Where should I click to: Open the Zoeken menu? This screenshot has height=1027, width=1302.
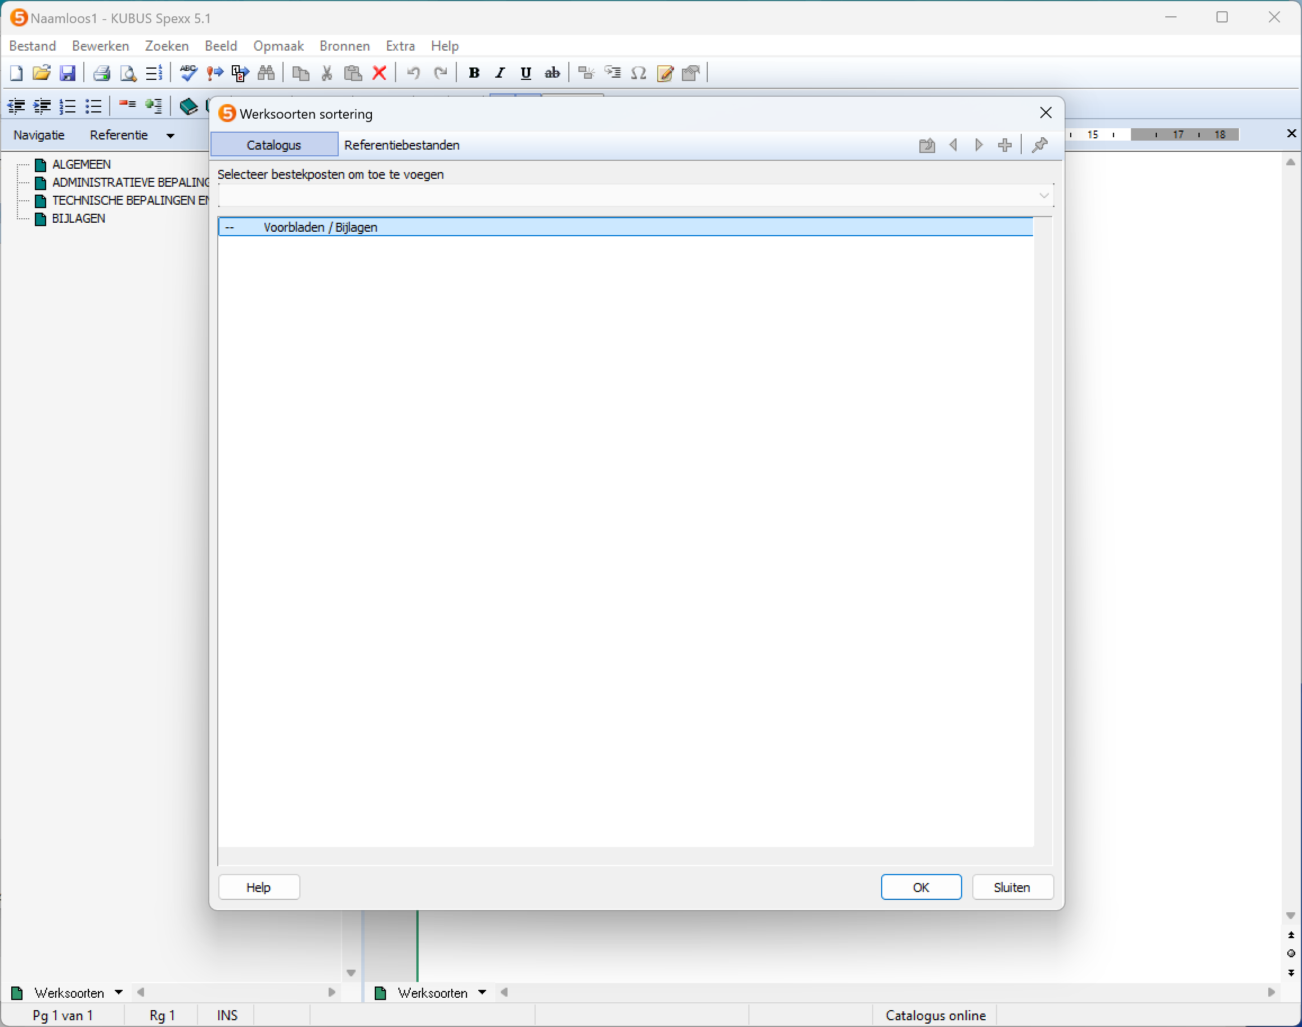pyautogui.click(x=167, y=46)
